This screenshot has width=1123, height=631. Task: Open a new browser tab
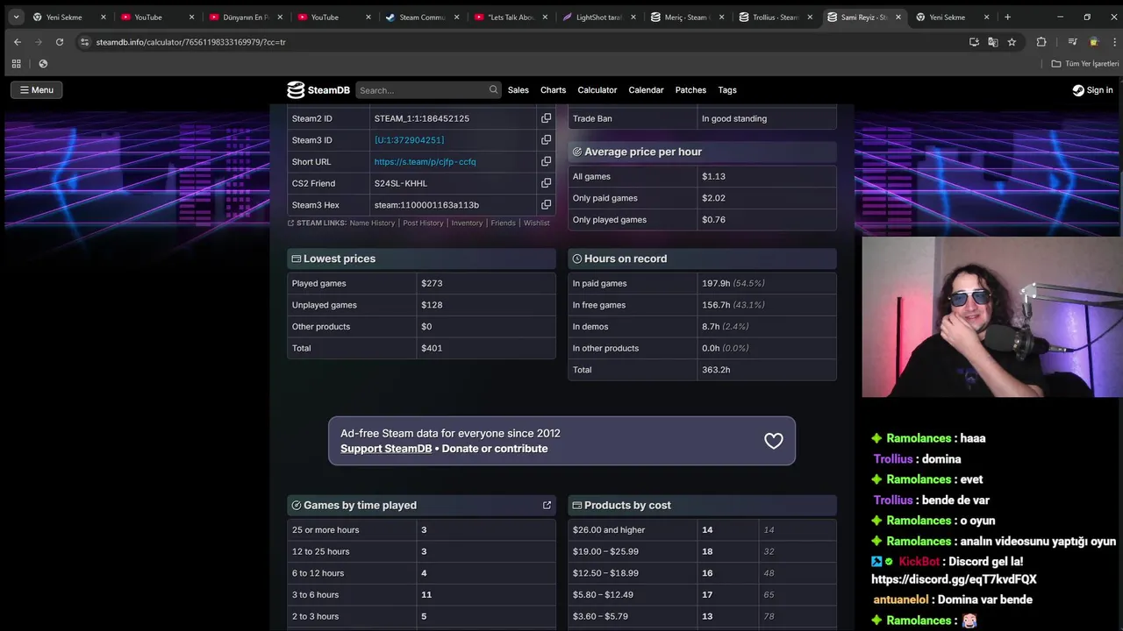coord(1007,17)
